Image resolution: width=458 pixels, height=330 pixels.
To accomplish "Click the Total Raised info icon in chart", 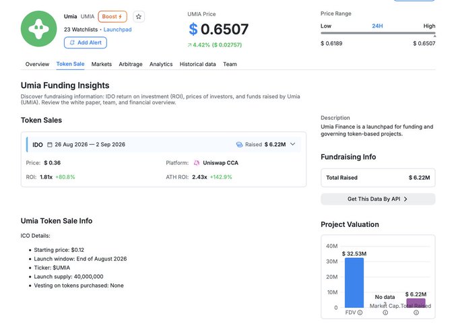I will (416, 312).
